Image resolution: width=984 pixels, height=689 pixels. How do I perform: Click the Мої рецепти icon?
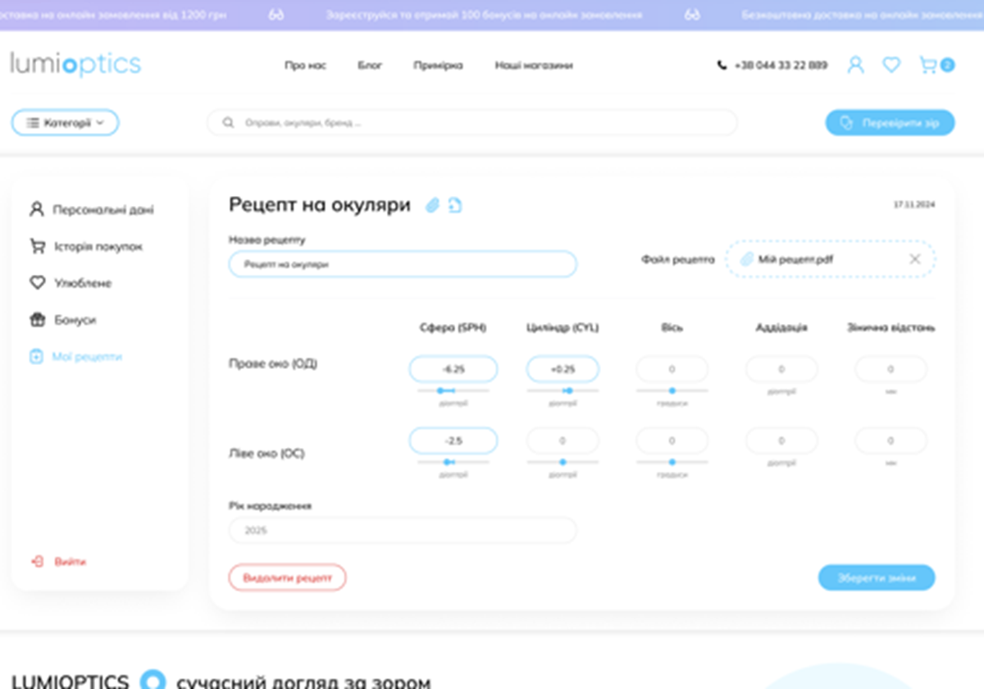coord(36,357)
